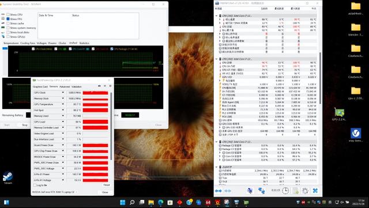This screenshot has width=369, height=208.
Task: Switch to Cooling Fans tab
Action: coord(28,43)
